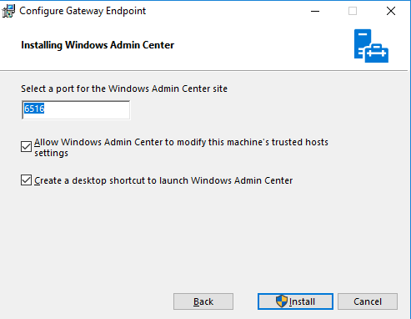Click the greyed-out maximize window button
This screenshot has width=411, height=319.
tap(353, 11)
